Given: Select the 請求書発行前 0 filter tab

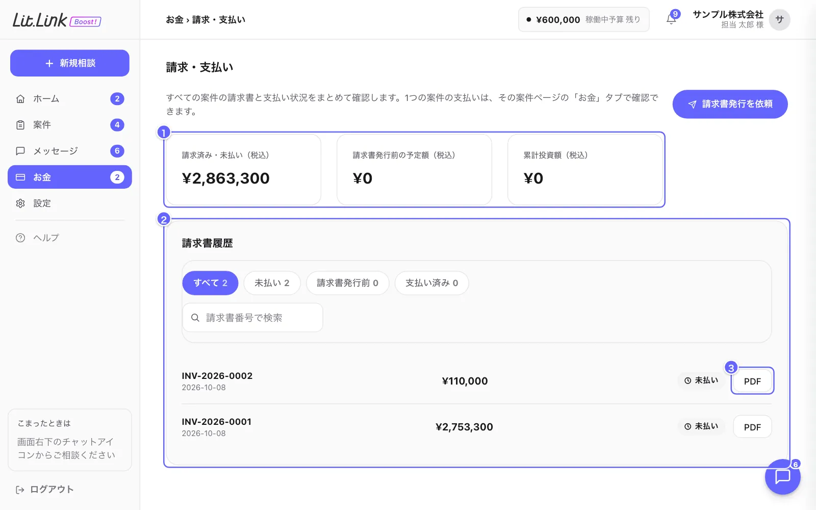Looking at the screenshot, I should coord(347,283).
